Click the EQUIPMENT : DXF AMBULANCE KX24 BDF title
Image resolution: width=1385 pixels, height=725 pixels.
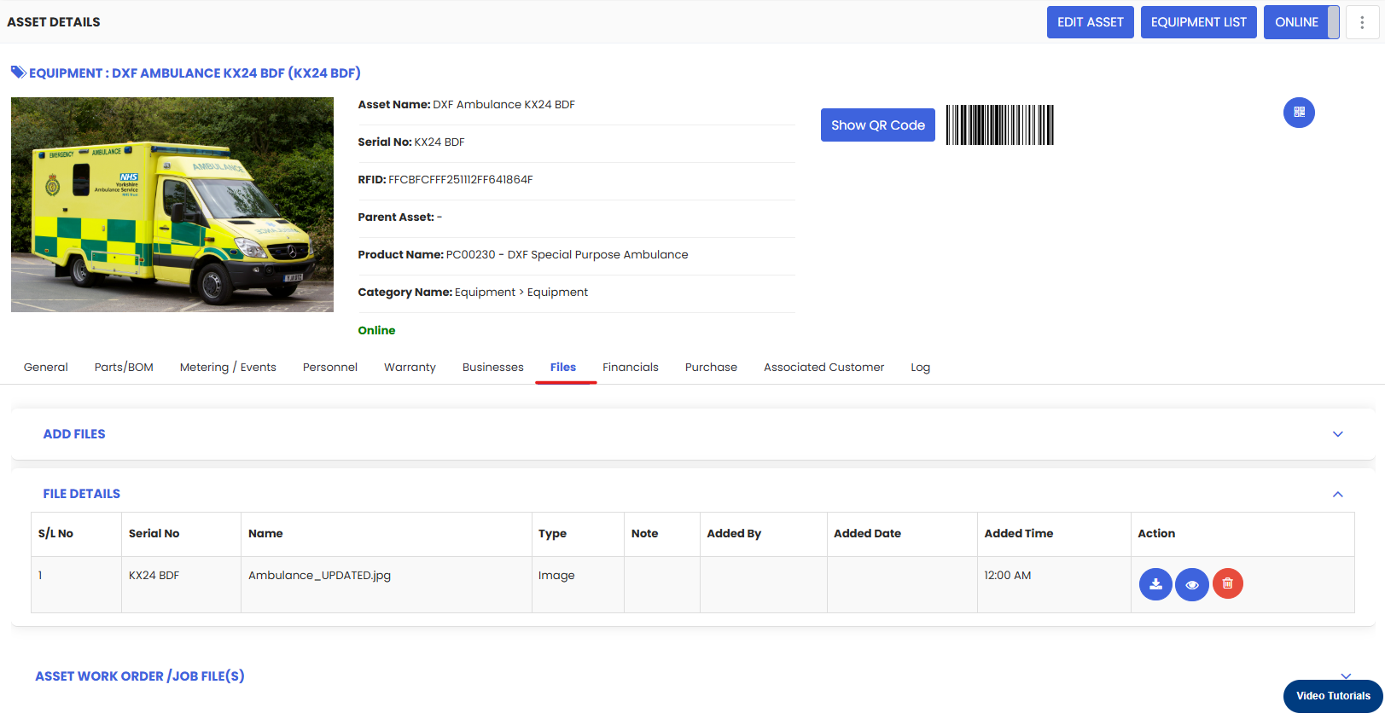tap(195, 72)
